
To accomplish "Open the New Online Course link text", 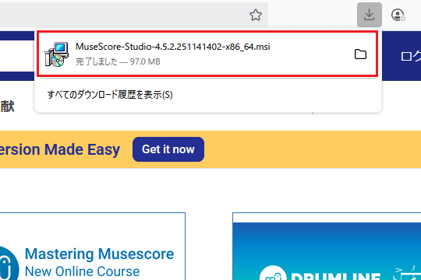I will 82,271.
